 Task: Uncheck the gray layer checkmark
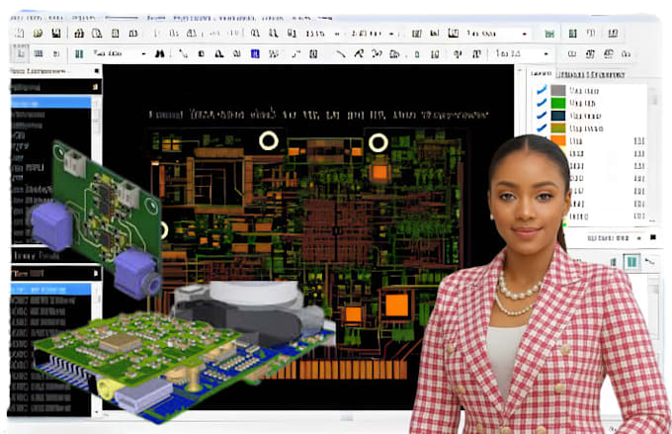coord(542,90)
